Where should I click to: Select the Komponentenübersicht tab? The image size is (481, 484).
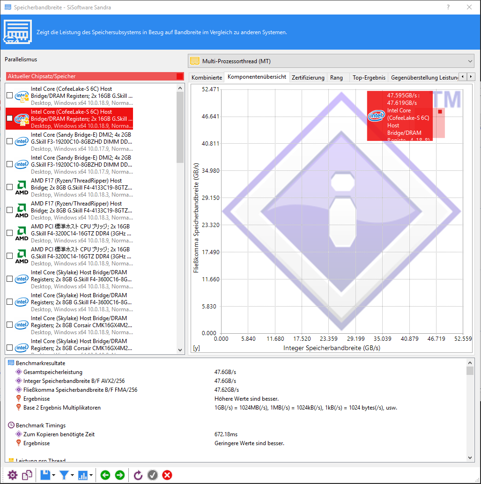pyautogui.click(x=257, y=77)
